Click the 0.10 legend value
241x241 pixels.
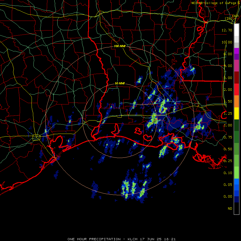click(228, 173)
